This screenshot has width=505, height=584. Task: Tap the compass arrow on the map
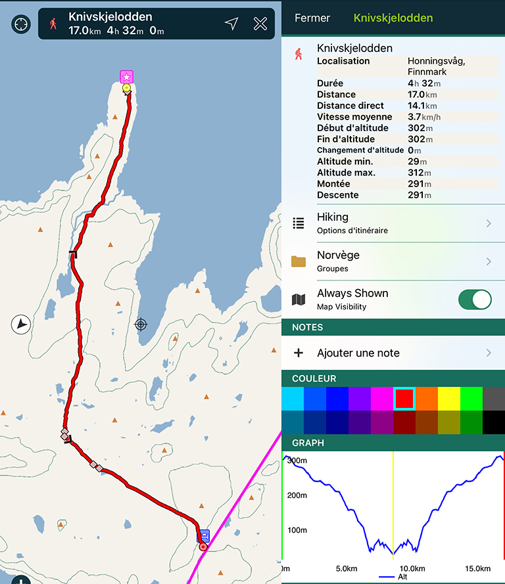coord(21,324)
